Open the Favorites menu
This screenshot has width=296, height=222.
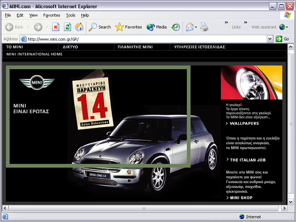51,15
